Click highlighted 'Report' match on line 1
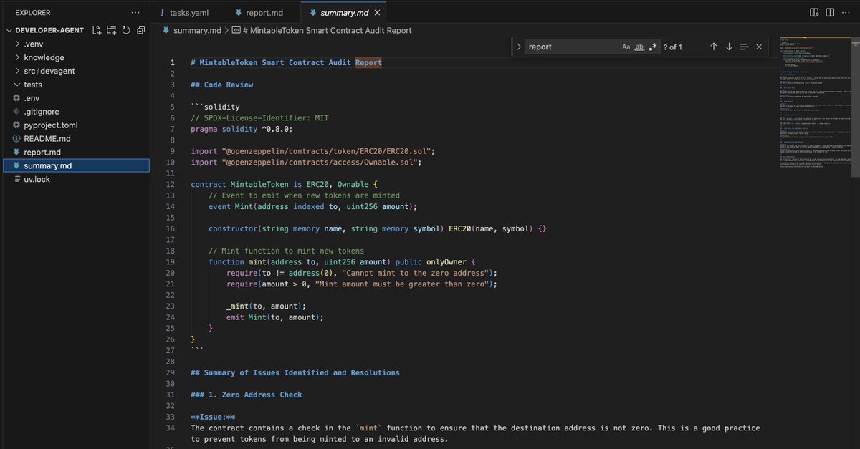The height and width of the screenshot is (449, 860). click(368, 62)
